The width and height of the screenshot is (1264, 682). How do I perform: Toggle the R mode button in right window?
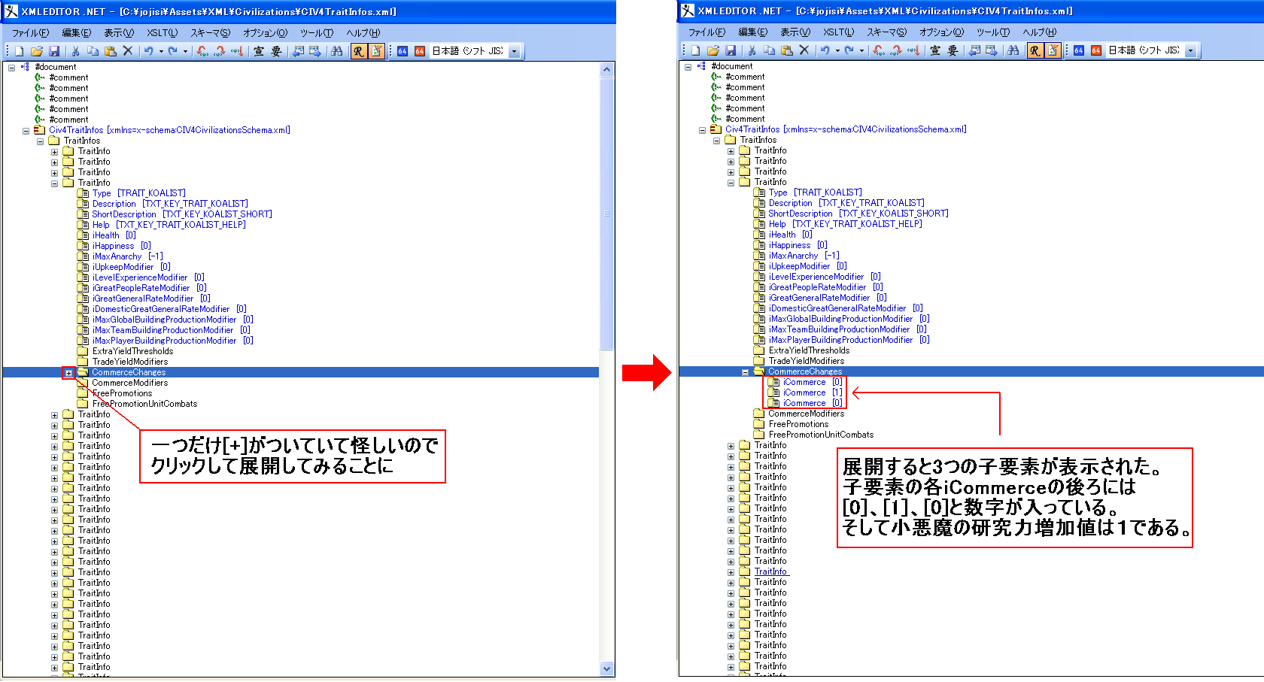click(x=1035, y=50)
